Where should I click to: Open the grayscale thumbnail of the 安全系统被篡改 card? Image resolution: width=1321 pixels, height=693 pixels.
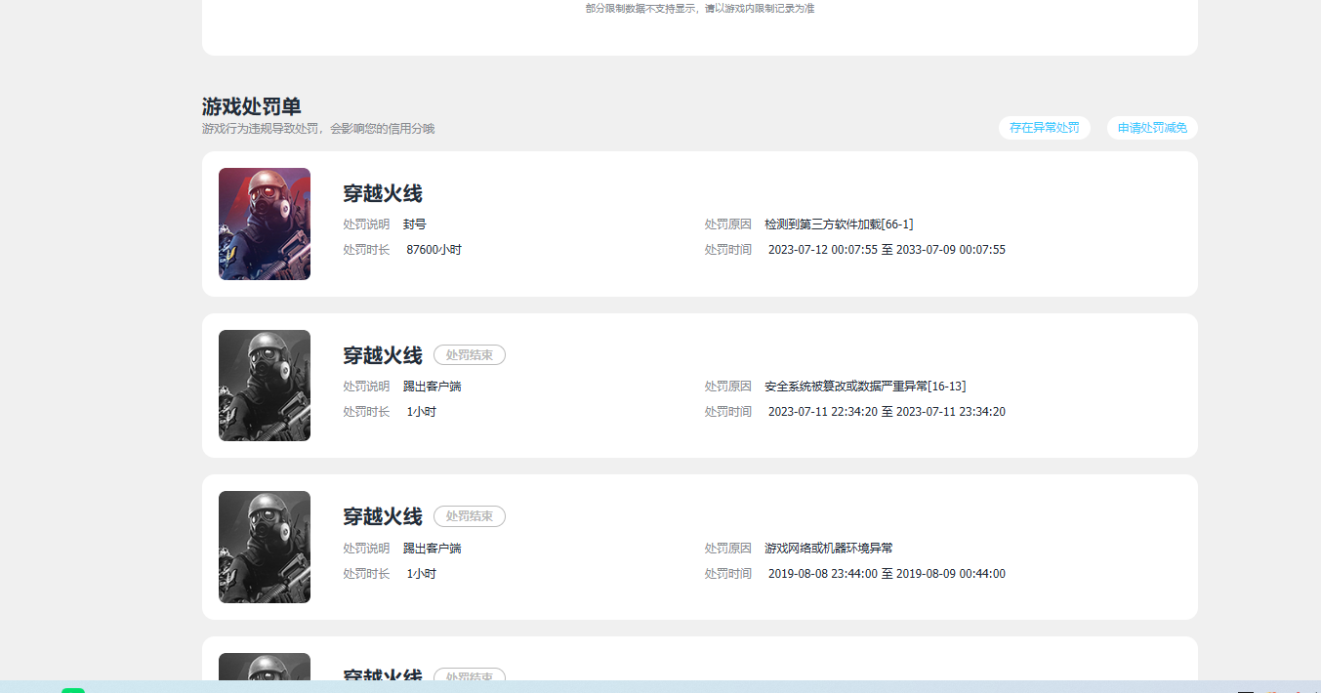coord(265,386)
